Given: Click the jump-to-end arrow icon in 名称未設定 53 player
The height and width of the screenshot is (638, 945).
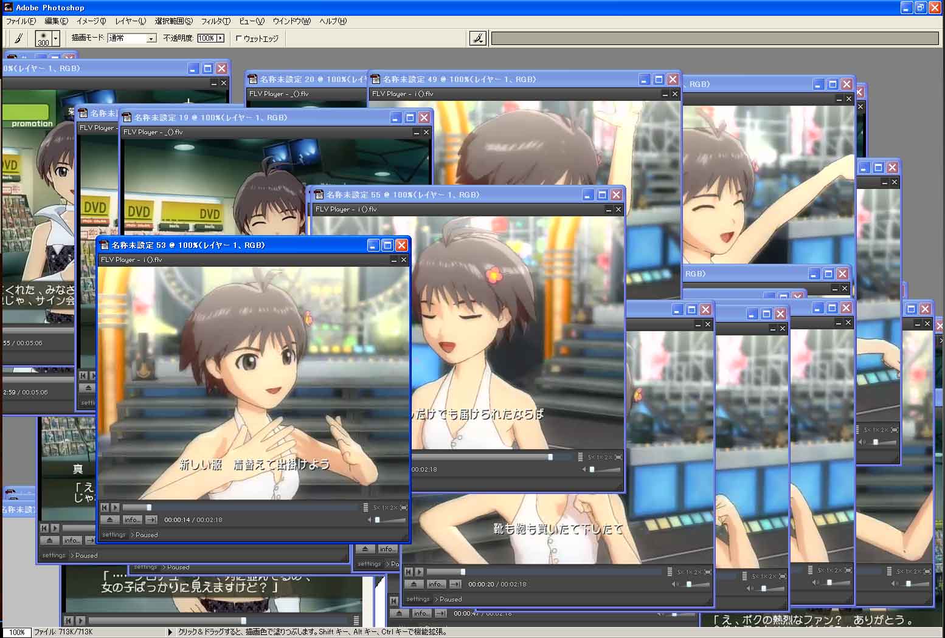Looking at the screenshot, I should tap(151, 520).
